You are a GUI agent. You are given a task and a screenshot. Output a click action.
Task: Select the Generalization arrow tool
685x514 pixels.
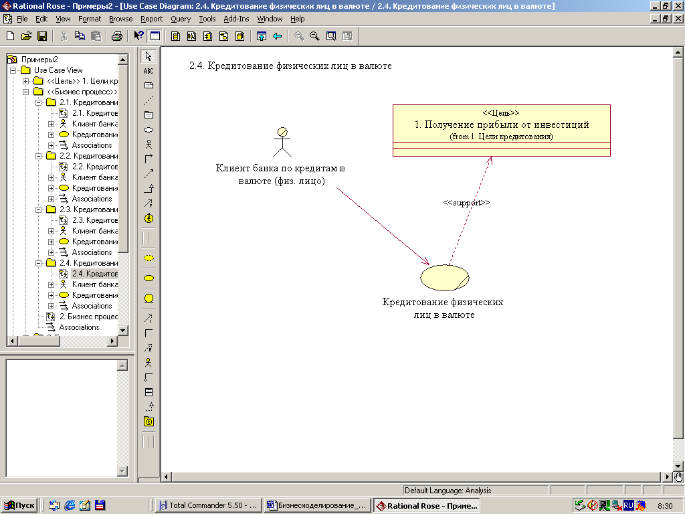point(149,189)
